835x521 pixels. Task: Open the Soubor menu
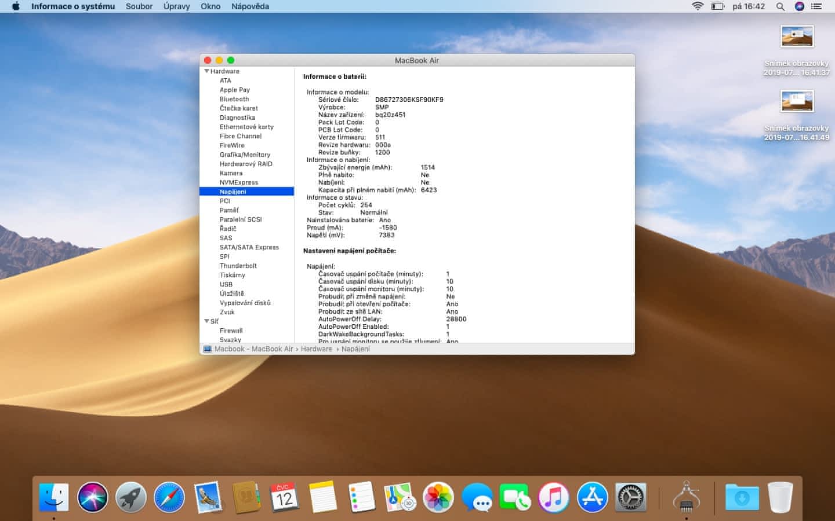(x=139, y=6)
